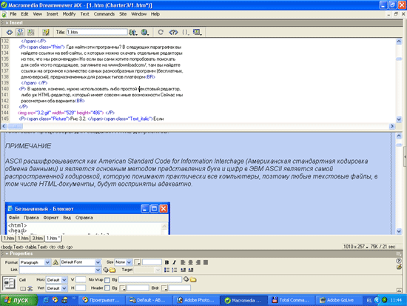Pick cell Bg color swatch

(123, 288)
